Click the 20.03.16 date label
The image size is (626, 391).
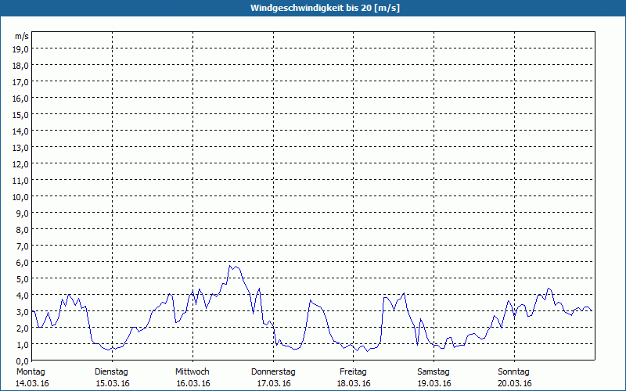(x=515, y=383)
